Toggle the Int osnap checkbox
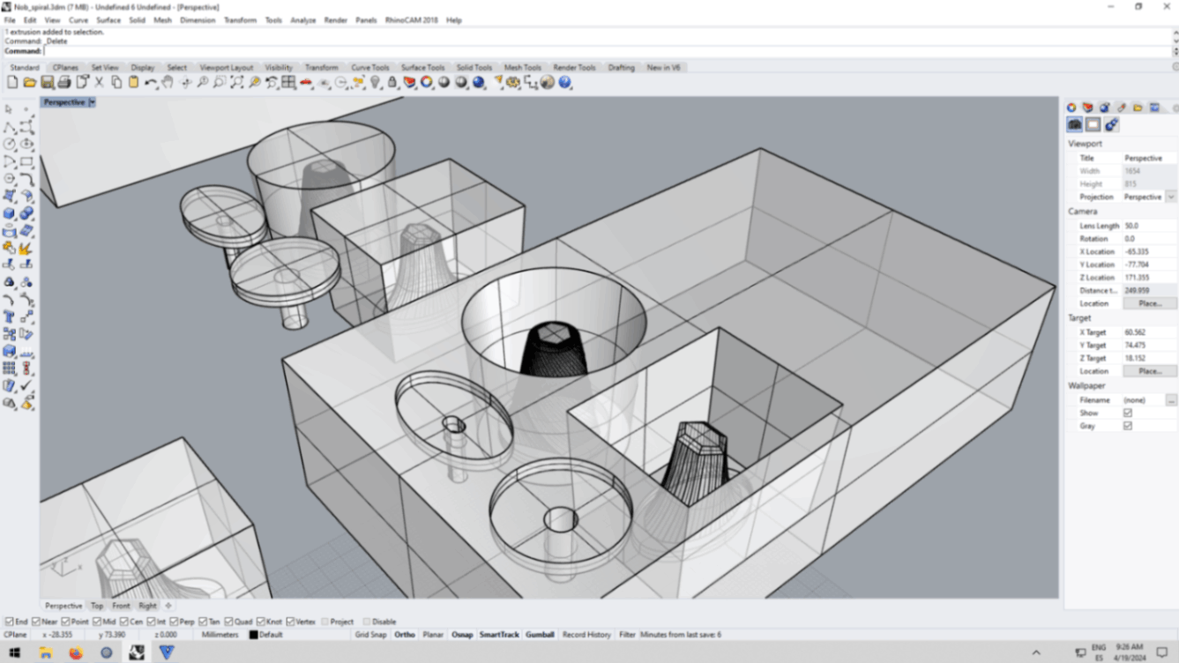 (x=152, y=622)
